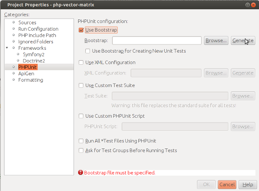
Task: Tick the Use XML Configuration checkbox
Action: coord(81,62)
